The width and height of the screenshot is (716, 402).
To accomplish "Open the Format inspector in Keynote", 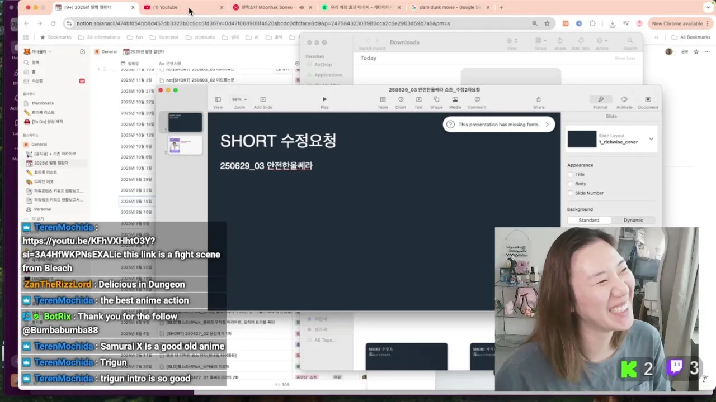I will [x=601, y=99].
